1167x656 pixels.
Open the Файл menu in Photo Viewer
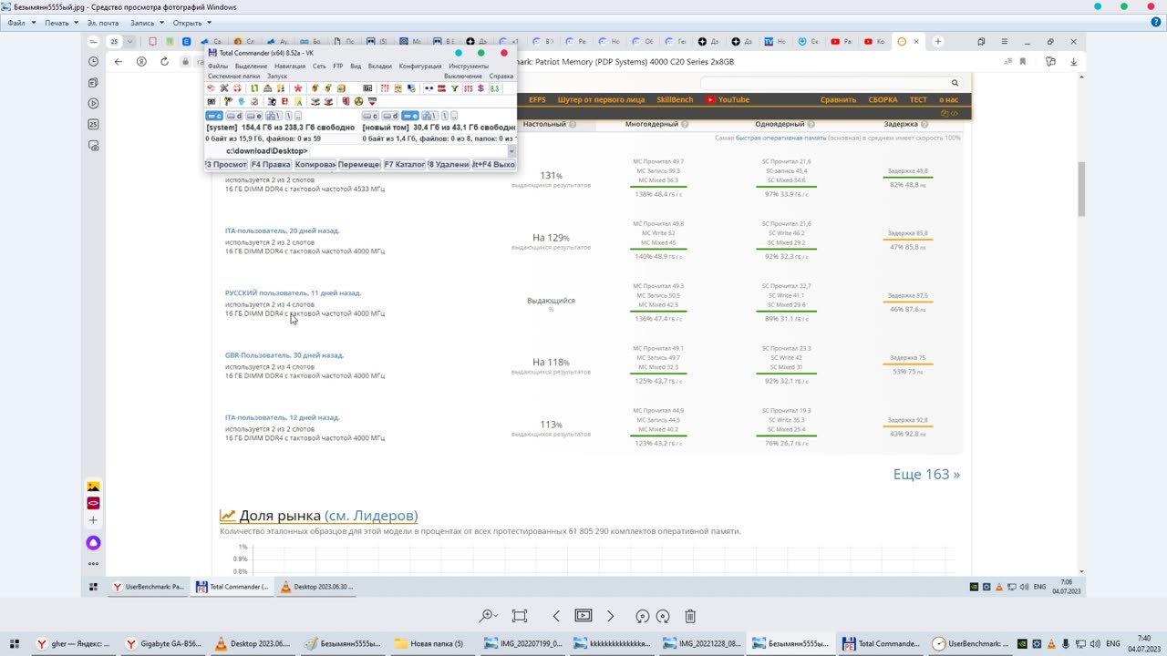pos(19,23)
